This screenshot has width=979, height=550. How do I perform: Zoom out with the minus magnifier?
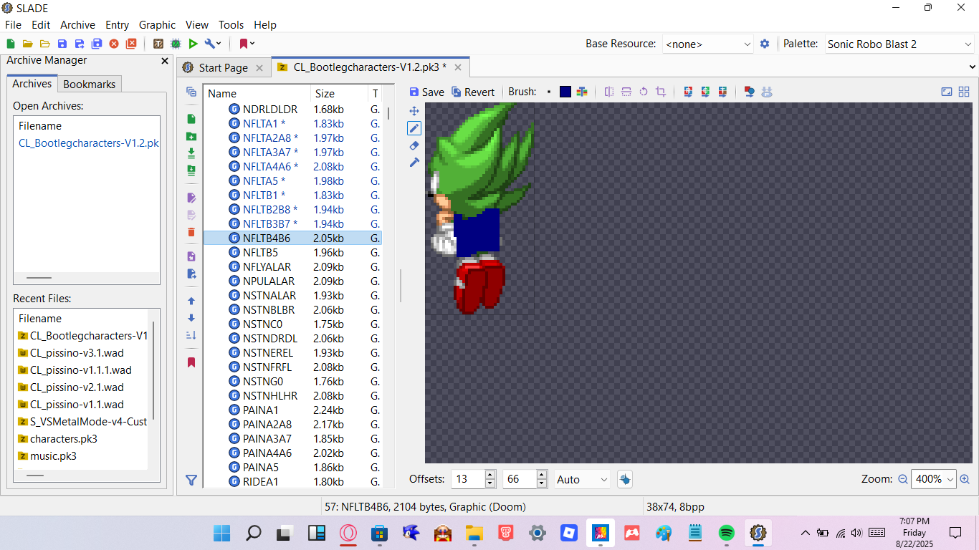pos(903,479)
